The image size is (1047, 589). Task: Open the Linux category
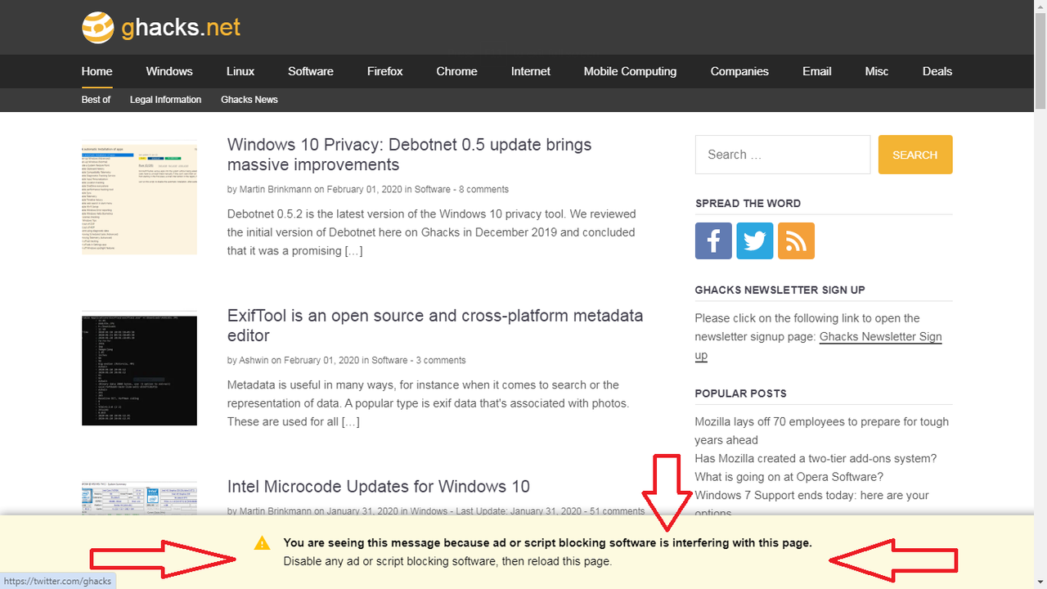pyautogui.click(x=240, y=71)
